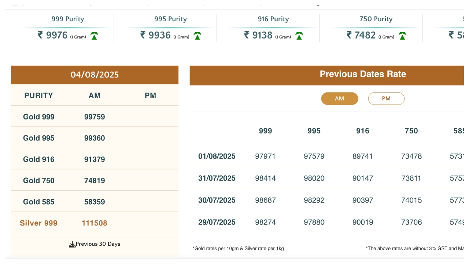Select the AM rates toggle

point(339,99)
